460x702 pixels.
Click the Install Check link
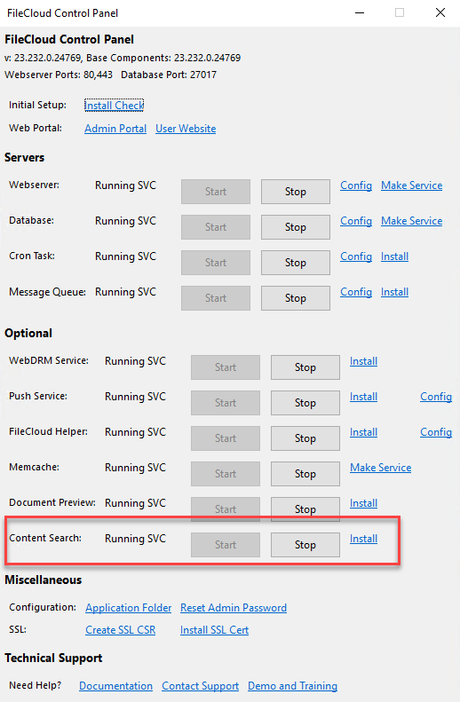(x=115, y=106)
